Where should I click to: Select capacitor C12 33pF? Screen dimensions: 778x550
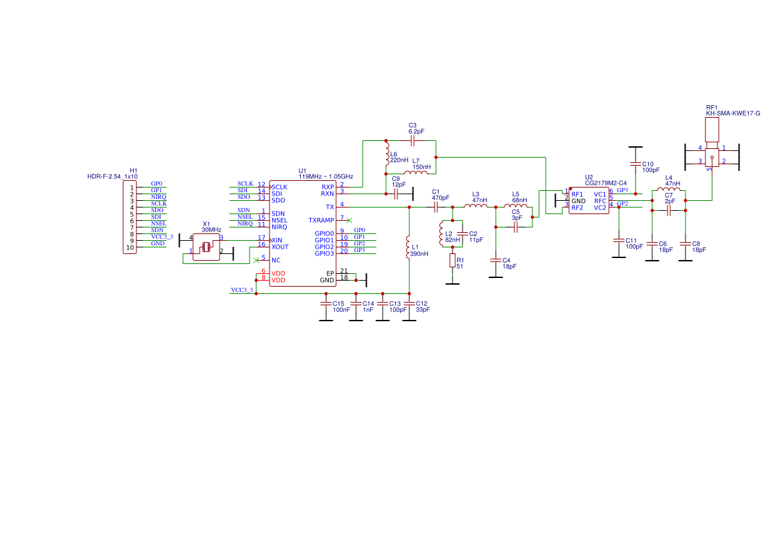click(x=409, y=303)
